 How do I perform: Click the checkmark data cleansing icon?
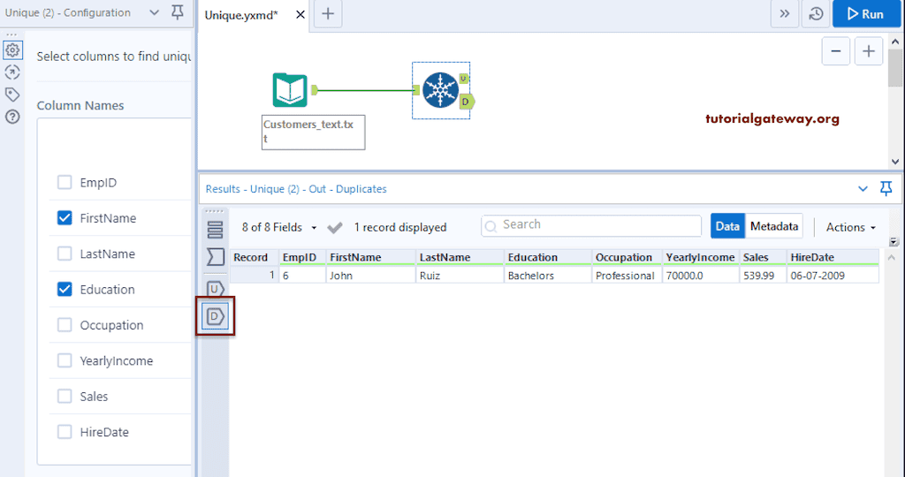click(x=335, y=228)
